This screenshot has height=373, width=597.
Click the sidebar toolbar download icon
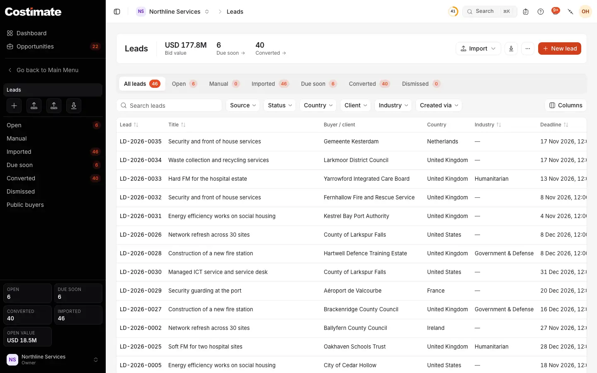[74, 106]
